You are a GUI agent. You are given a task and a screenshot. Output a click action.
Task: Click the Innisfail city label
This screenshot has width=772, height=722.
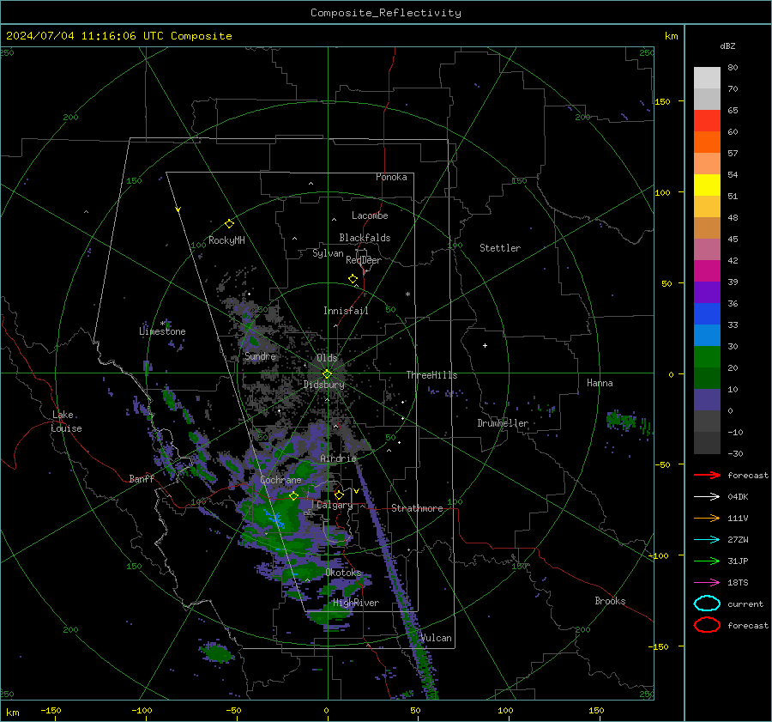pos(346,311)
